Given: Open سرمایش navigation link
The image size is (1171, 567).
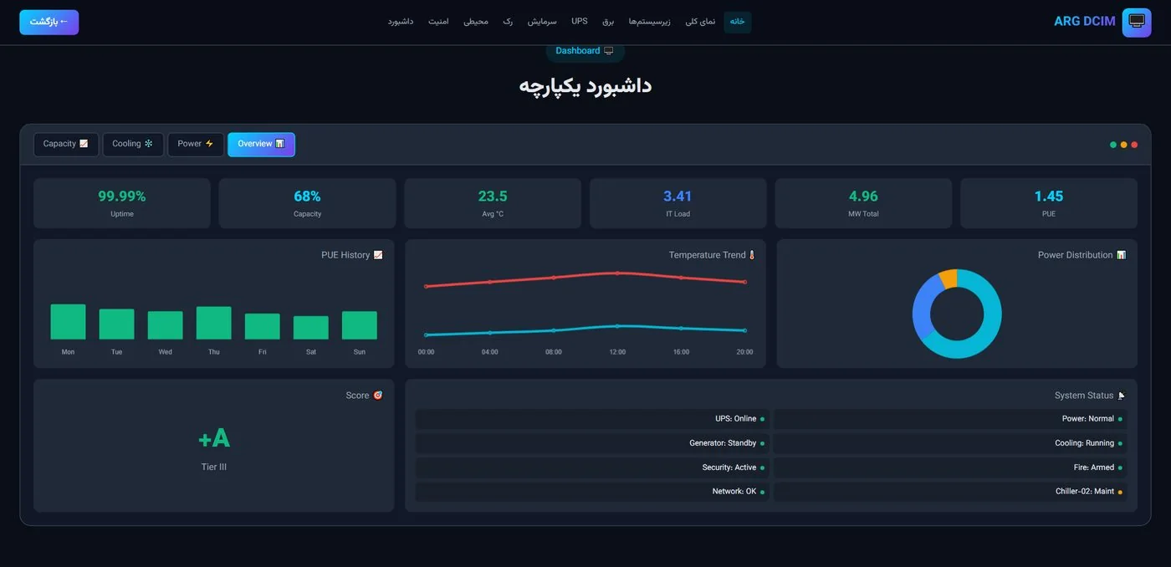Looking at the screenshot, I should (x=542, y=22).
